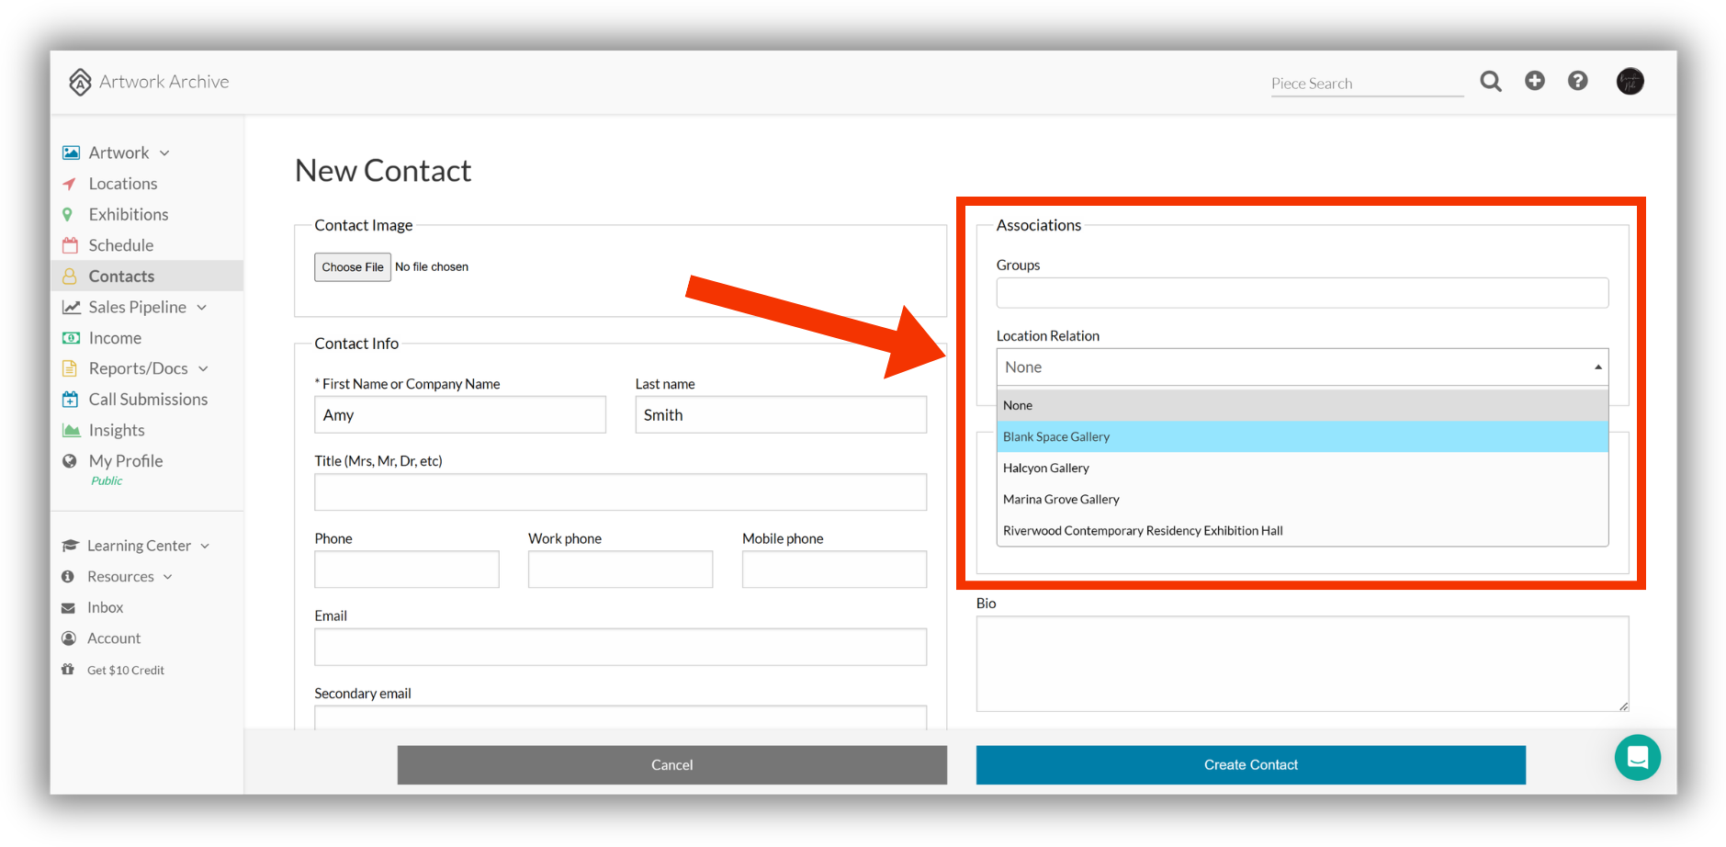Click the Email input field
This screenshot has height=847, width=1726.
coord(620,647)
